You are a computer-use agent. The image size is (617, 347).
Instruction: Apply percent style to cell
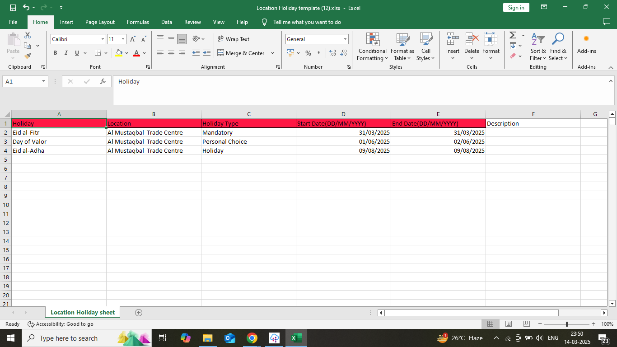click(308, 53)
